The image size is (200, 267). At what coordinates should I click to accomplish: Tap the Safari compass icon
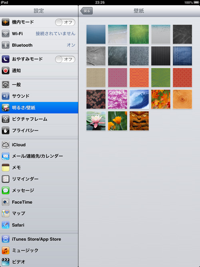6,225
